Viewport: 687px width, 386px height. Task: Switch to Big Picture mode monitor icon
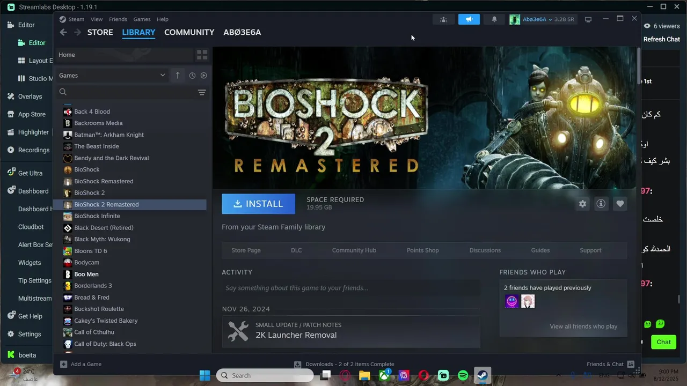coord(588,19)
